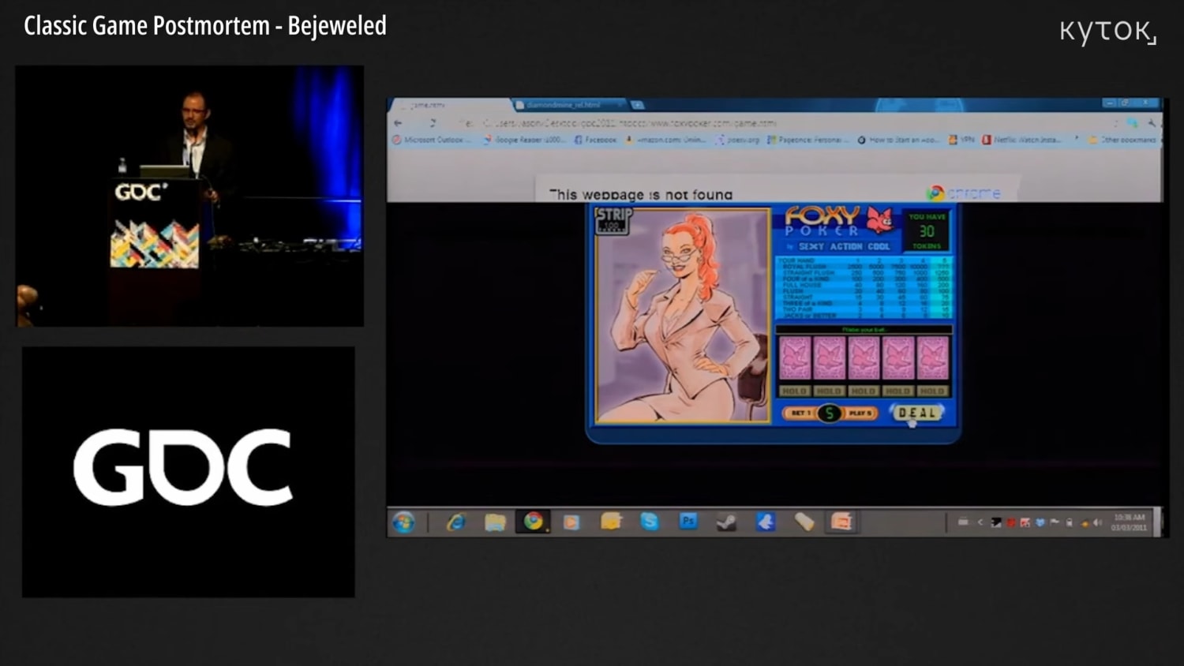Open the Netflix Watch Instantly bookmark
Screen dimensions: 1184x666
click(1024, 140)
